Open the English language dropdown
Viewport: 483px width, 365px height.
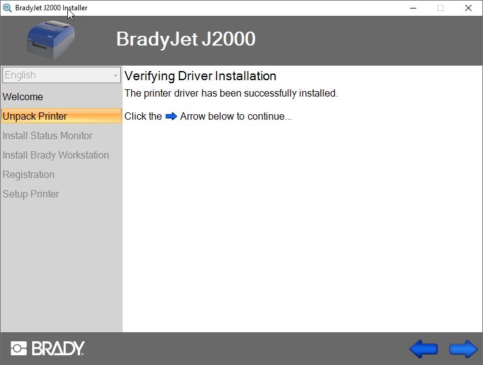pos(61,75)
